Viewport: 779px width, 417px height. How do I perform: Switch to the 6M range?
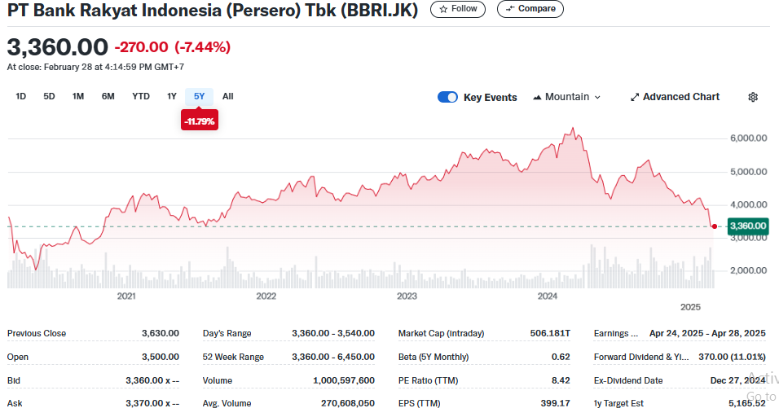[108, 96]
